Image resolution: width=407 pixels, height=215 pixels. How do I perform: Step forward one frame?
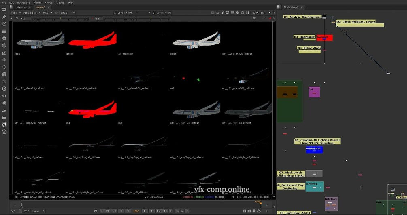pyautogui.click(x=152, y=211)
